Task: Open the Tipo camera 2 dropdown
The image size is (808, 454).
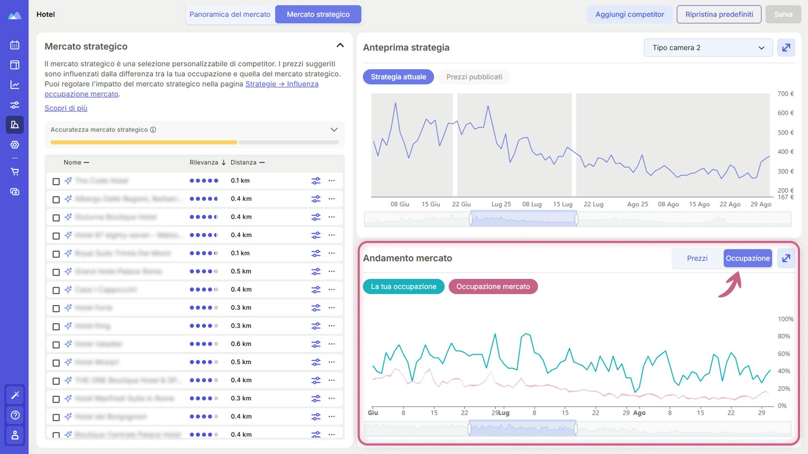Action: tap(708, 48)
